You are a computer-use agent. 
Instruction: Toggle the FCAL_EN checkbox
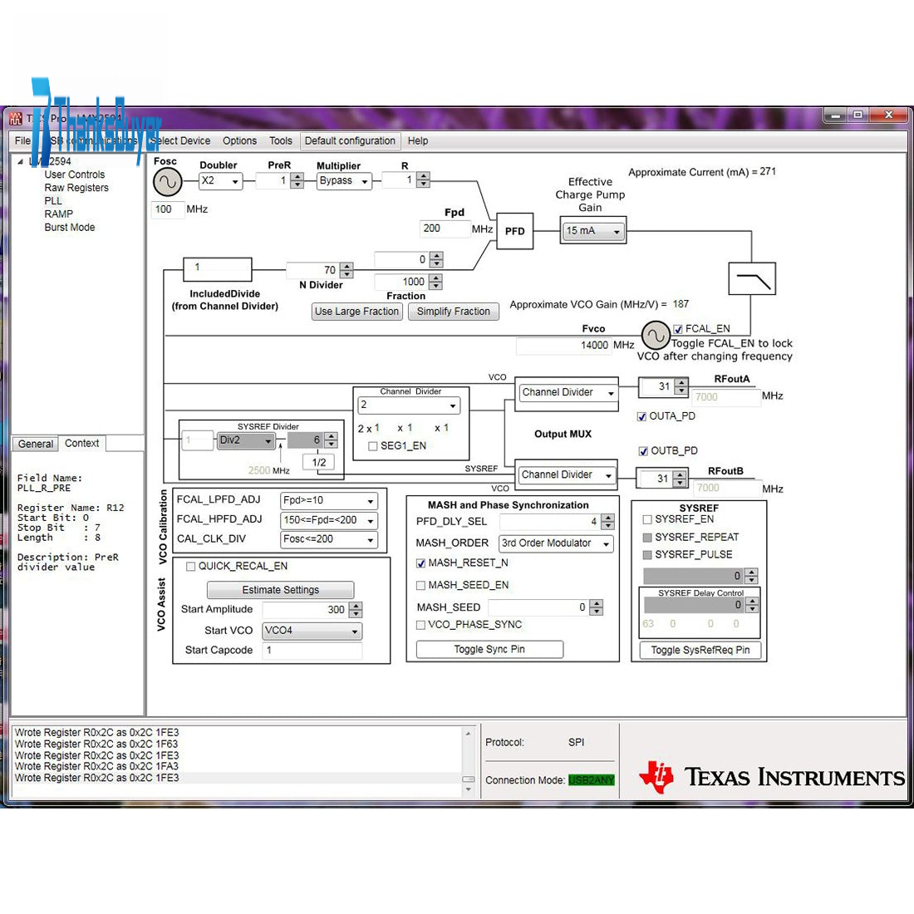[x=678, y=329]
